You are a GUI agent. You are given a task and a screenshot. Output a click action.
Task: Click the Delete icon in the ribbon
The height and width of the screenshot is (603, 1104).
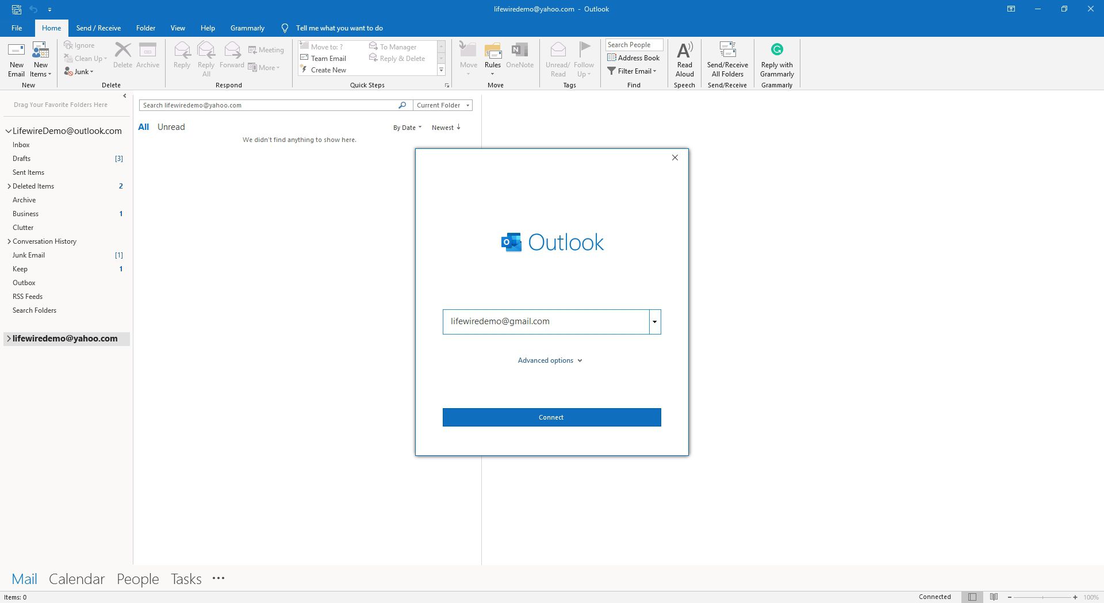tap(122, 56)
